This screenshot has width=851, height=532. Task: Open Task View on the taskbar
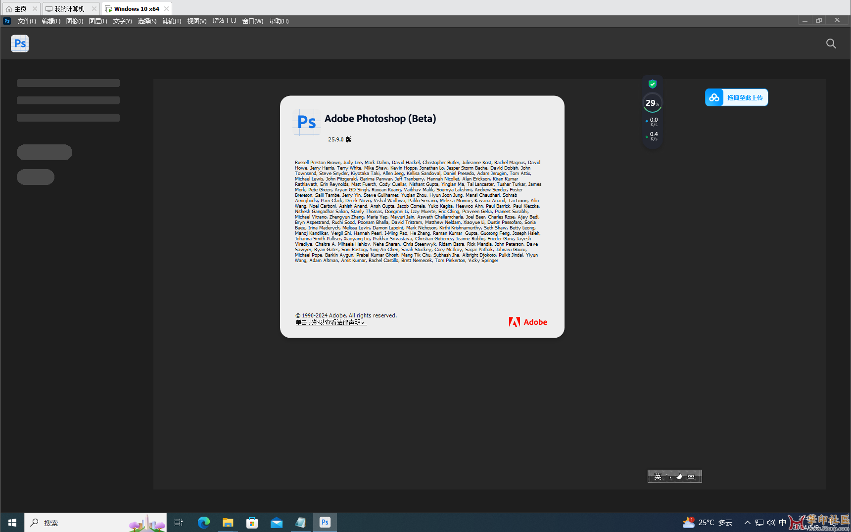point(179,523)
